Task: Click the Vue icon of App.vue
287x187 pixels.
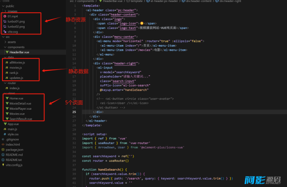Action: click(5, 124)
